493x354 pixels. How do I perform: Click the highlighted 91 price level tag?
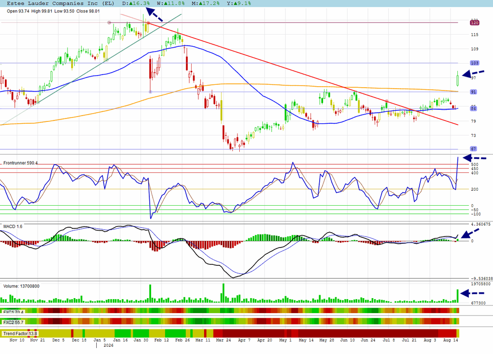click(x=474, y=92)
